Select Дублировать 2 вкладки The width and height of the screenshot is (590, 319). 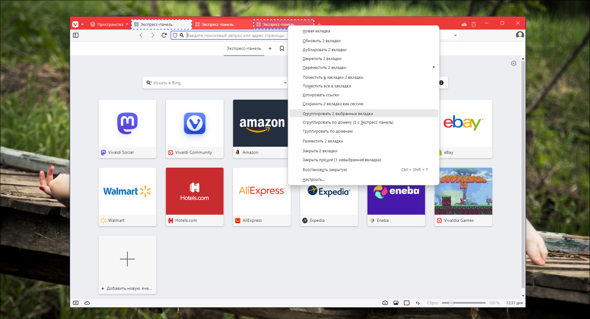click(364, 50)
